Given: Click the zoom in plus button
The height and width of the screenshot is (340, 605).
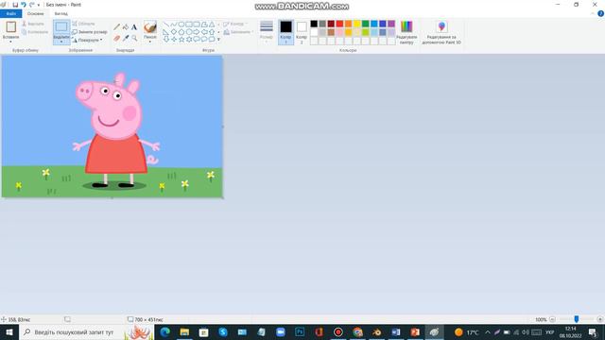Looking at the screenshot, I should coord(600,319).
